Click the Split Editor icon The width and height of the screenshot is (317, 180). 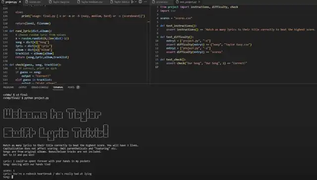[x=140, y=2]
